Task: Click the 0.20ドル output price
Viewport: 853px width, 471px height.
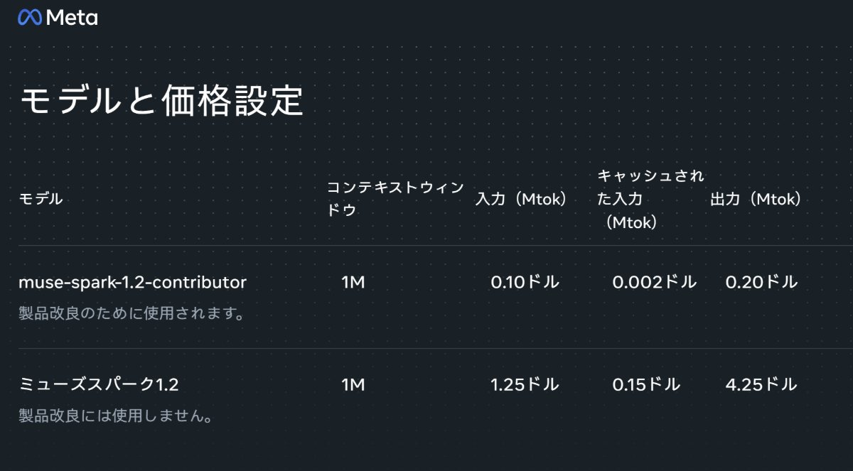Action: pos(762,283)
